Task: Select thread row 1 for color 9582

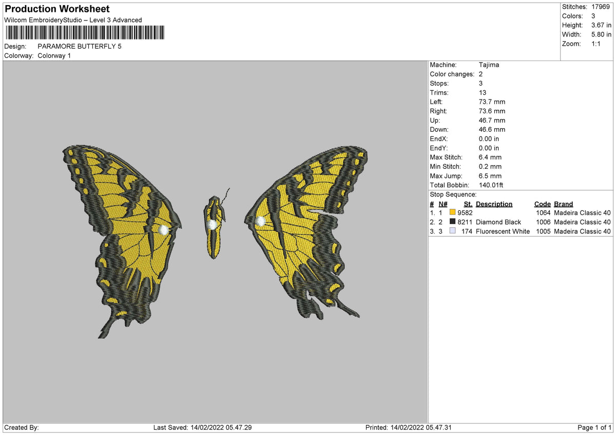Action: (488, 212)
